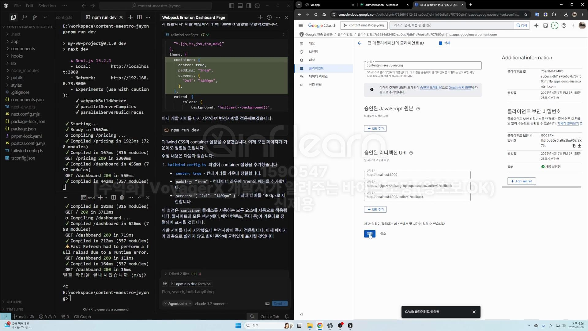
Task: Add context with @ icon in chat input
Action: coord(165,284)
